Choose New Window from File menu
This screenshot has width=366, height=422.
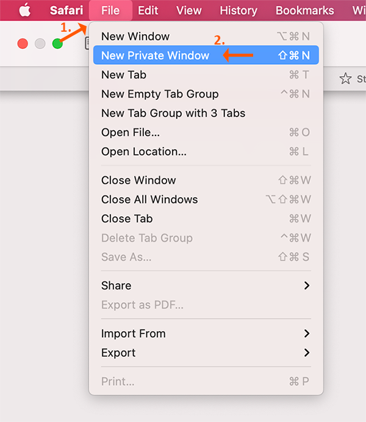[135, 37]
